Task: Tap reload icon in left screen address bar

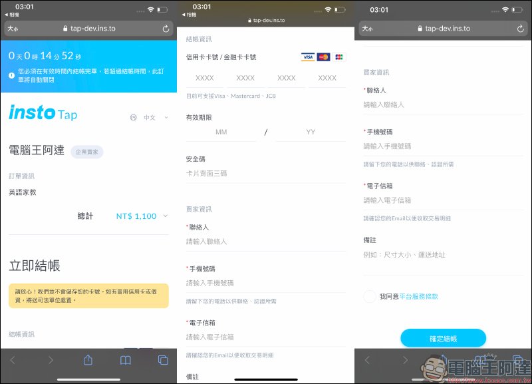Action: [166, 29]
